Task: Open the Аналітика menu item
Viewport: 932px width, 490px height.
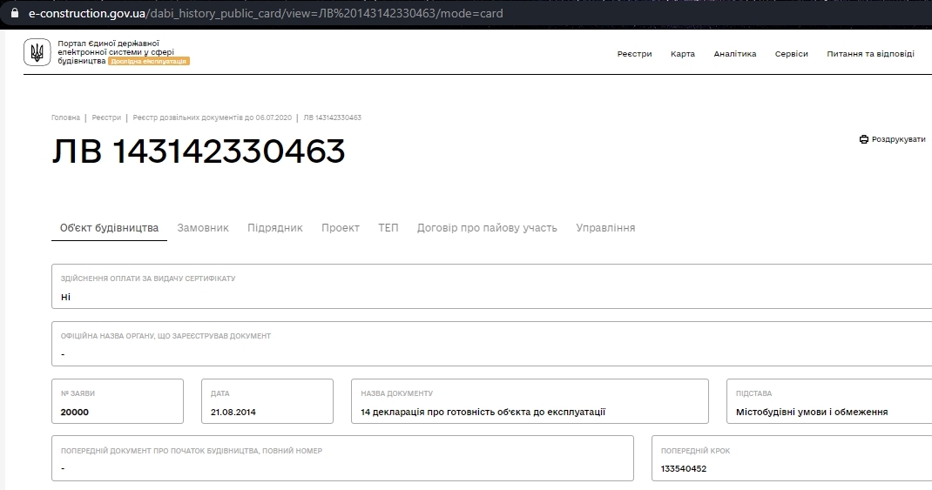Action: pyautogui.click(x=734, y=53)
